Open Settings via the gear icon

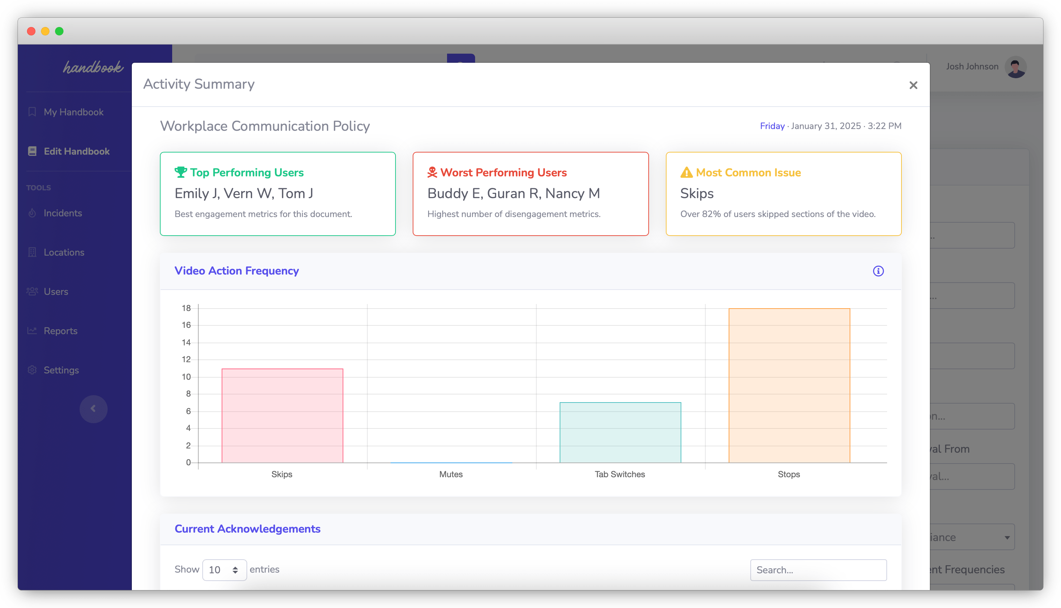pyautogui.click(x=33, y=370)
